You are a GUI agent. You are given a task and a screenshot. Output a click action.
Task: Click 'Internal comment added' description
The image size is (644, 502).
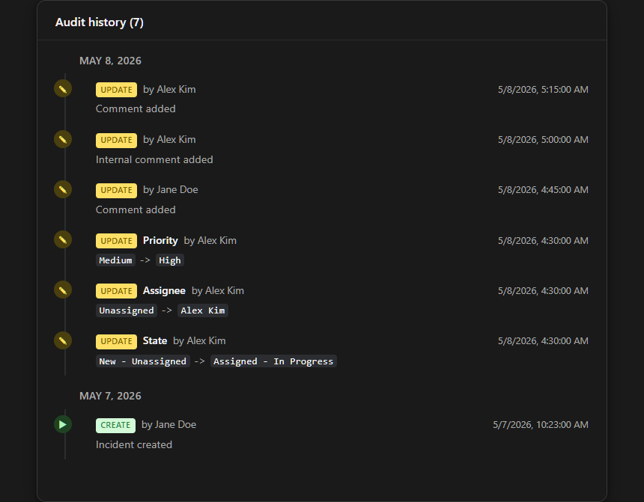pos(154,159)
